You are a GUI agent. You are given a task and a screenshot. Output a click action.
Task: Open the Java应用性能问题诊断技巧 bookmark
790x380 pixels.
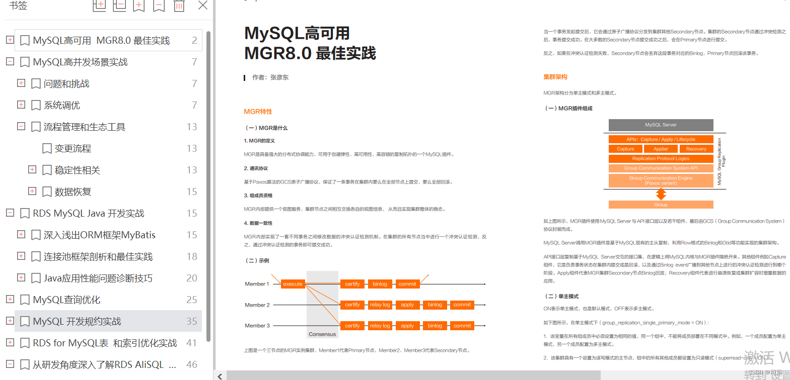point(98,278)
